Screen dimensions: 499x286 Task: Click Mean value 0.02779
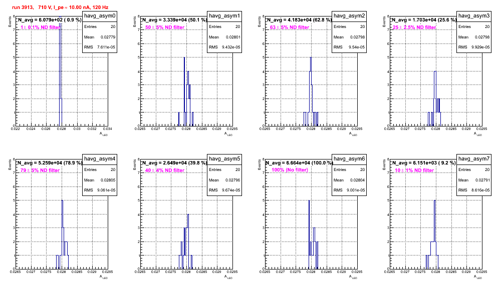tap(108, 37)
